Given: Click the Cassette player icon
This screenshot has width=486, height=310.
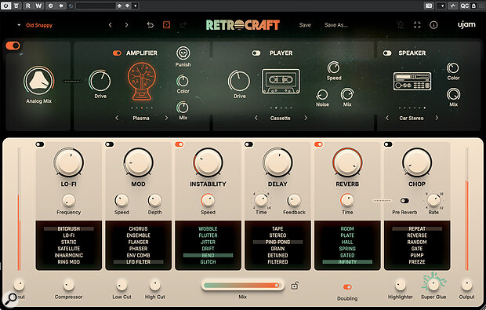Looking at the screenshot, I should point(281,82).
